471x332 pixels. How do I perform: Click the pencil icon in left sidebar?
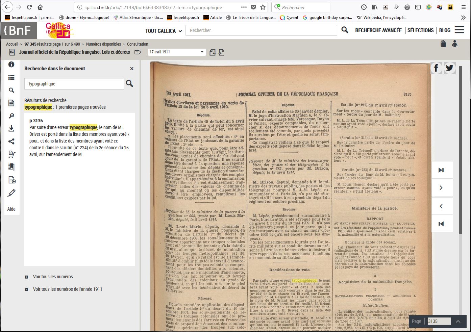(11, 193)
